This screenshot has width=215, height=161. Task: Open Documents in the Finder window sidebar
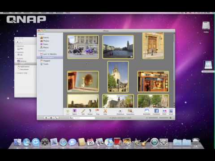[23, 69]
